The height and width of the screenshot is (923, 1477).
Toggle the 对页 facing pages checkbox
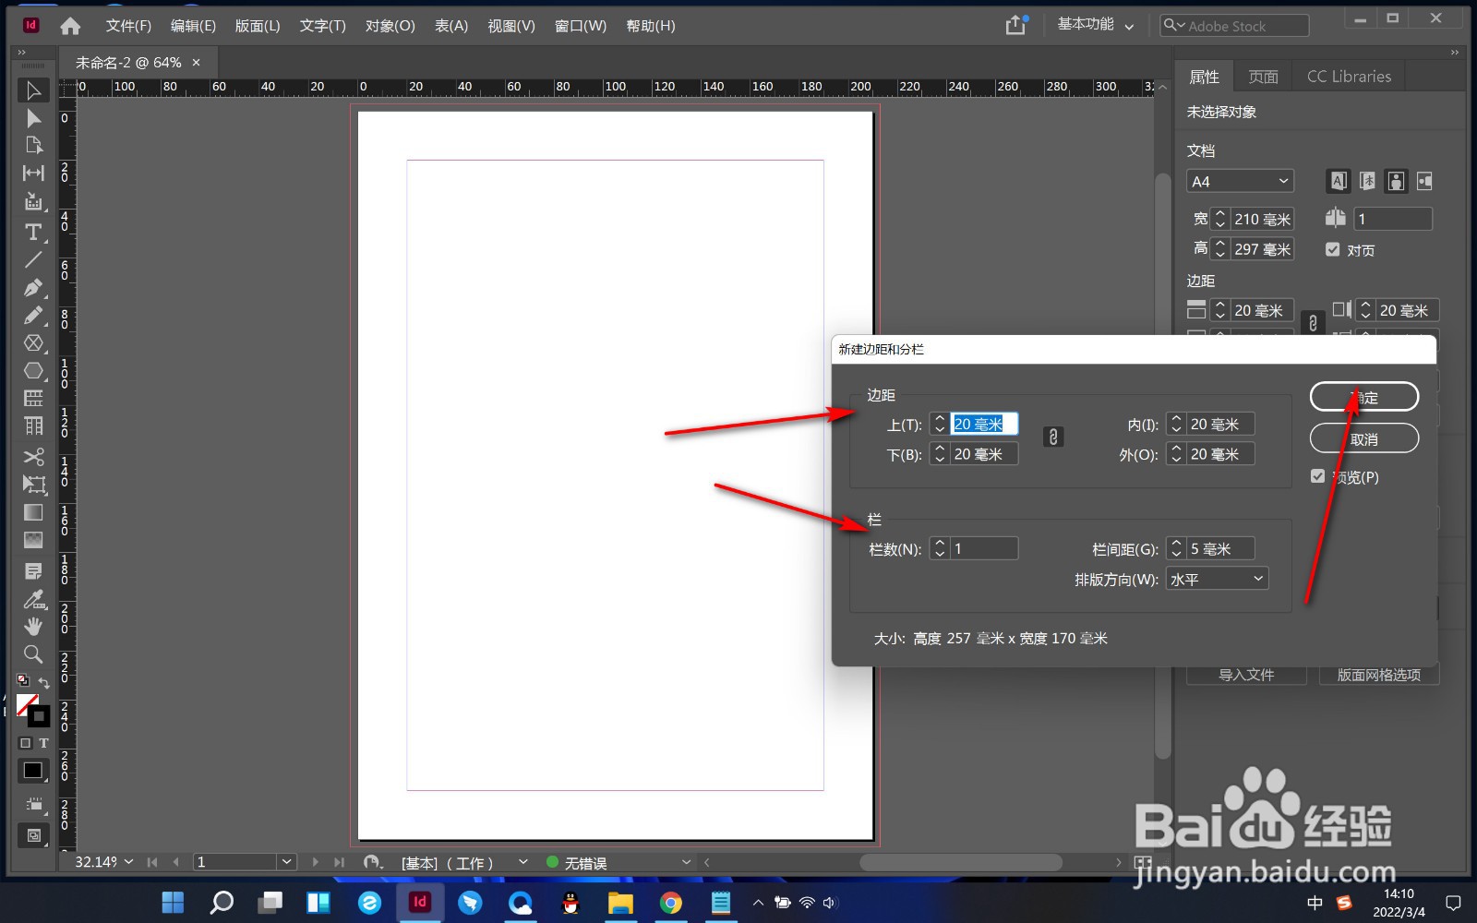(1332, 249)
